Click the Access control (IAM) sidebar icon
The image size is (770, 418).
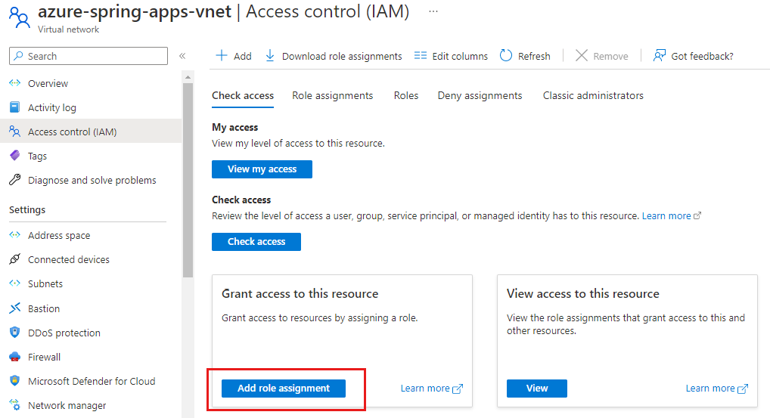(14, 132)
